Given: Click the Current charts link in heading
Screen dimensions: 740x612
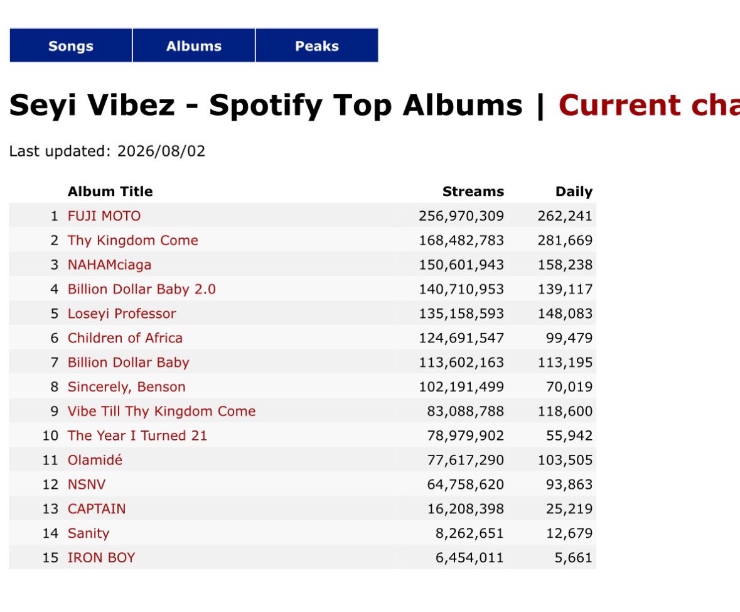Looking at the screenshot, I should click(x=649, y=105).
